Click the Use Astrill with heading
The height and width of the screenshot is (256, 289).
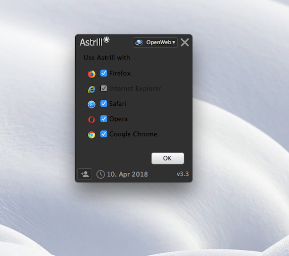pyautogui.click(x=107, y=57)
